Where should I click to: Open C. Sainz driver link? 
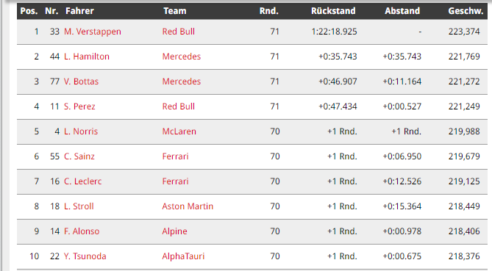pos(79,156)
